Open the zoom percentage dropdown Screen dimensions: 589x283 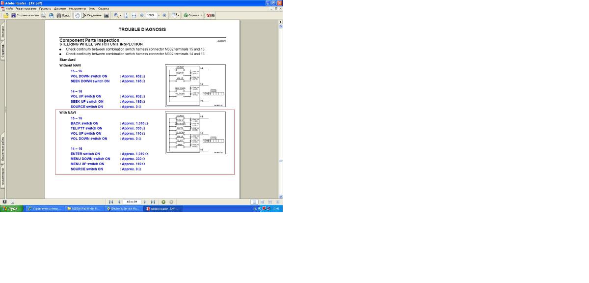click(x=159, y=15)
